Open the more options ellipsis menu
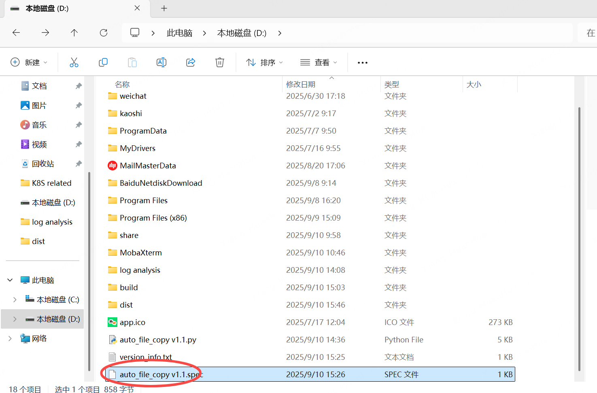 click(x=362, y=63)
